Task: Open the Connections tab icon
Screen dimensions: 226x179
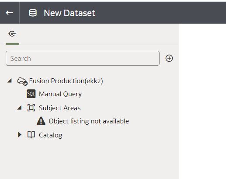Action: click(x=12, y=34)
